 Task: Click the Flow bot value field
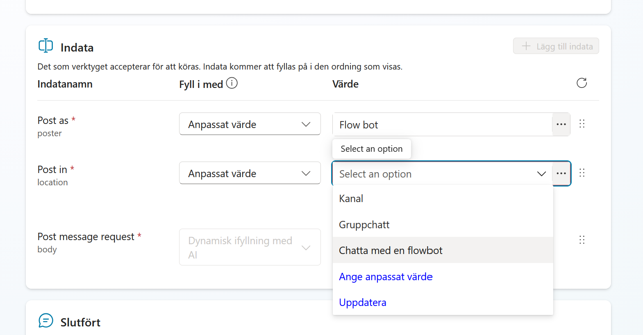pos(442,125)
